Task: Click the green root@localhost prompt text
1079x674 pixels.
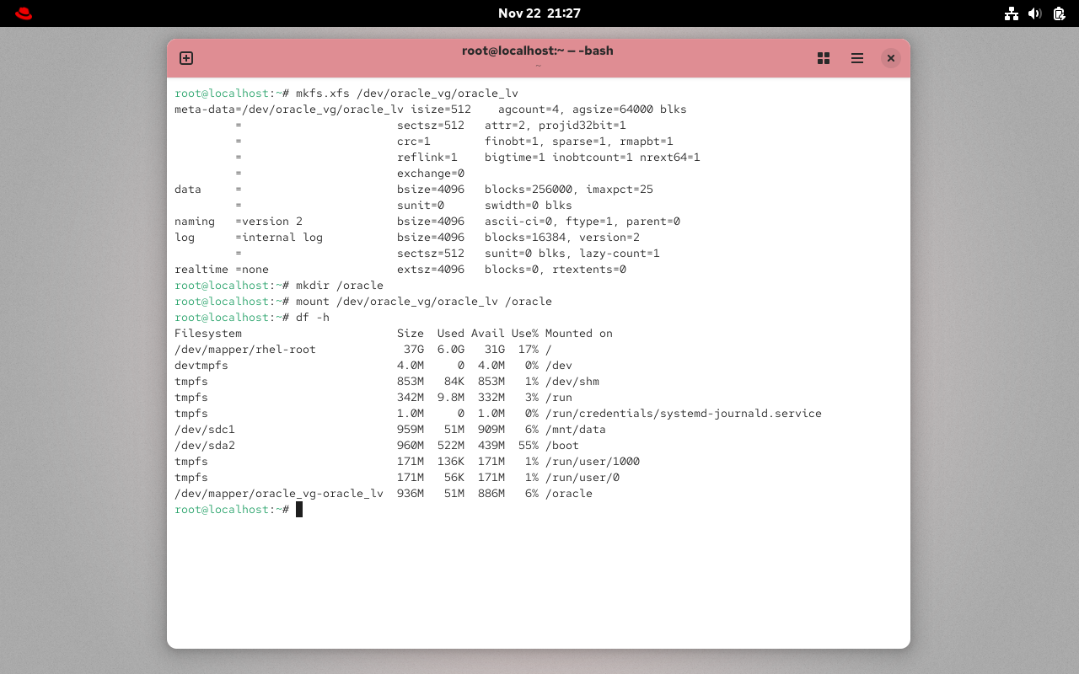Action: click(x=221, y=509)
